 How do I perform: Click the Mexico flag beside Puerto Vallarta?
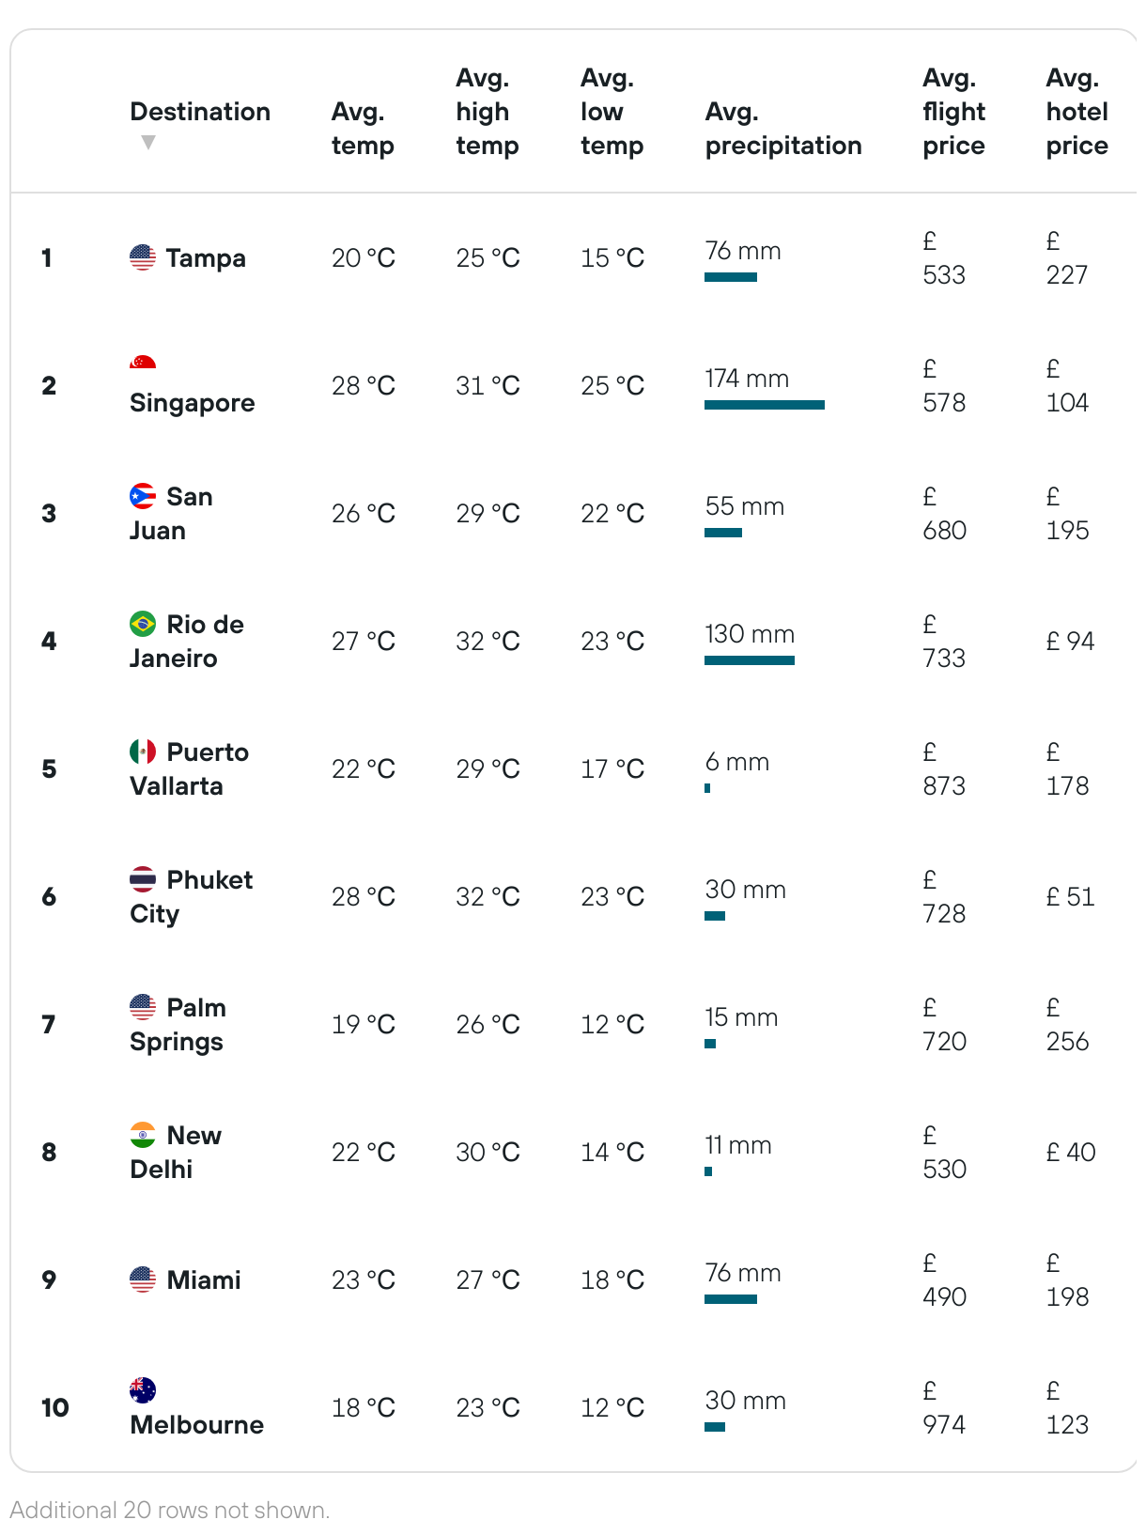143,752
